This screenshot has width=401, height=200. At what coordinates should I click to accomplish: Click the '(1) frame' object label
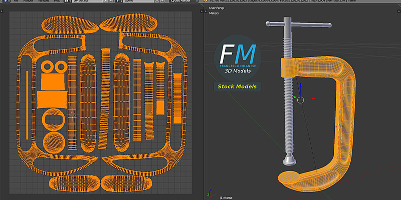click(225, 198)
